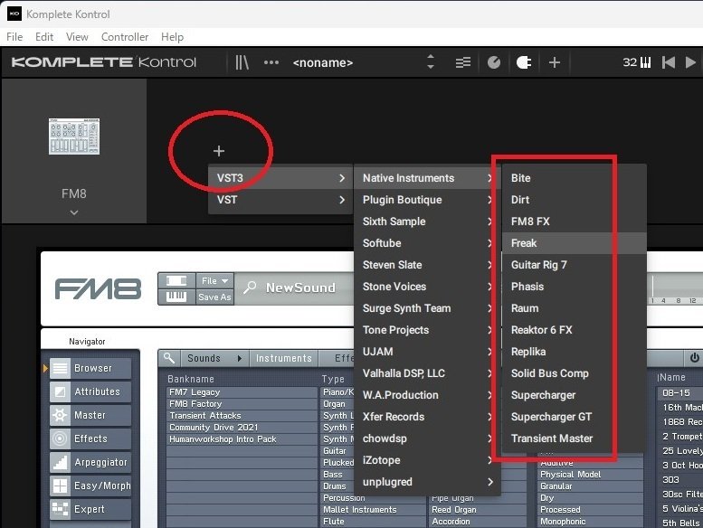Open the File menu

pyautogui.click(x=14, y=37)
